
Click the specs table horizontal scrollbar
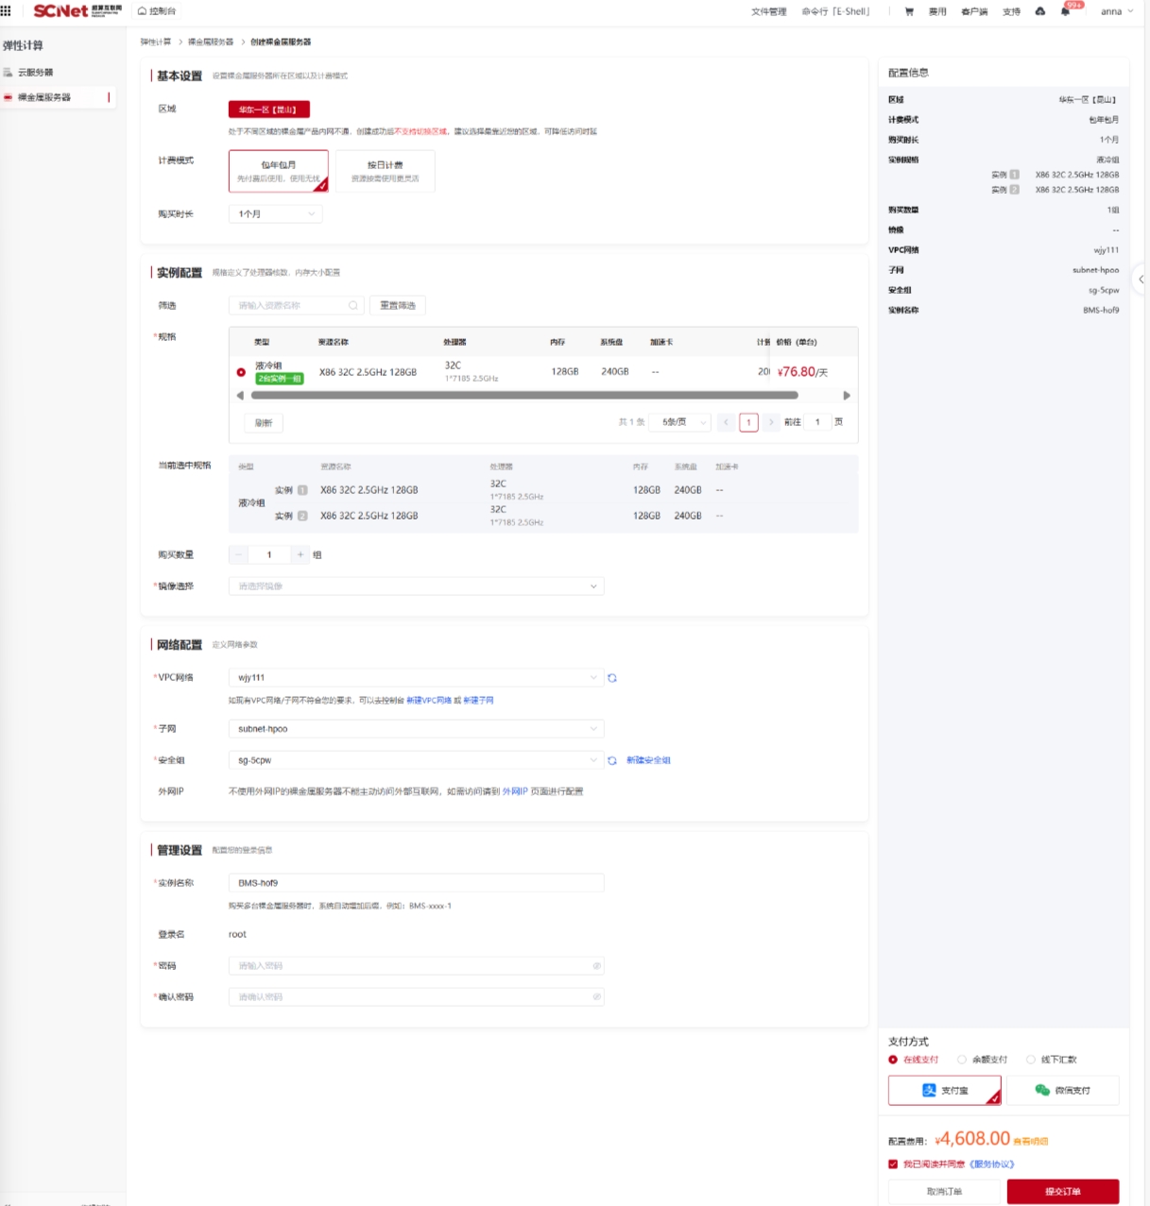(x=524, y=396)
